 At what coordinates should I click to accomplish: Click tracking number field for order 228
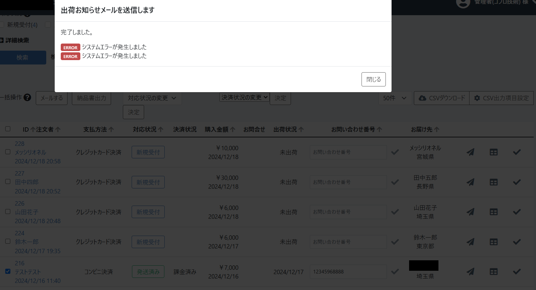coord(348,152)
